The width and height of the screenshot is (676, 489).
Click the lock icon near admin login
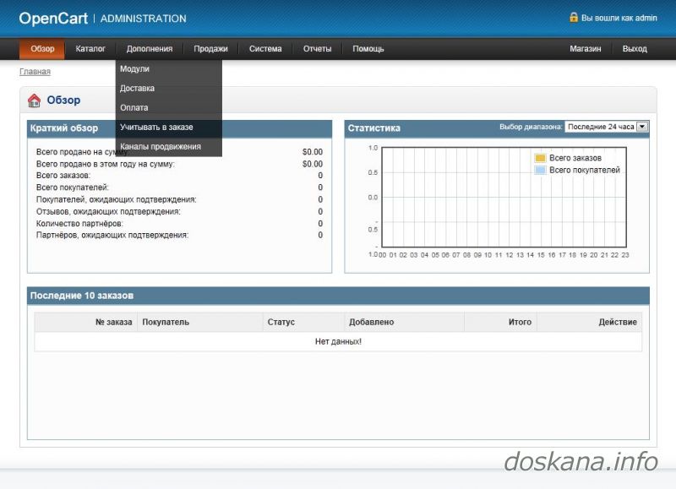tap(574, 18)
